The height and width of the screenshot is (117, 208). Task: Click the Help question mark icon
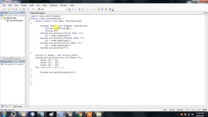110,9
